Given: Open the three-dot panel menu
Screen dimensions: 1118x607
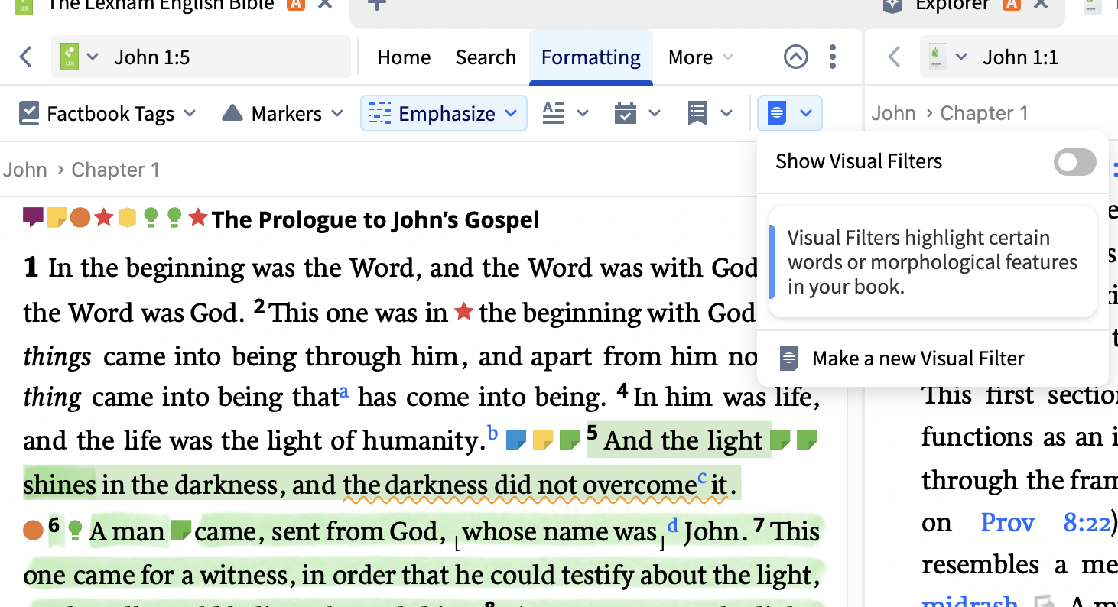Looking at the screenshot, I should [x=833, y=57].
